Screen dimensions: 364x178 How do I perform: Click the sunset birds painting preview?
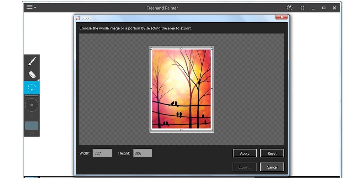[181, 89]
